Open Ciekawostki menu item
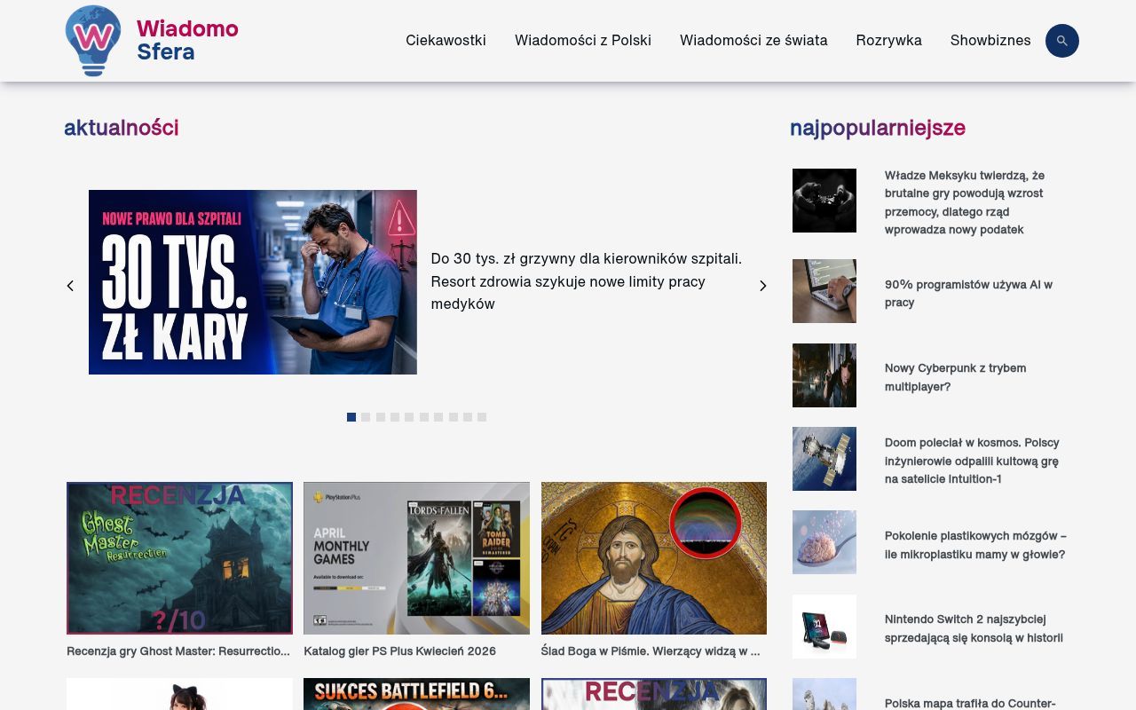 click(x=446, y=40)
